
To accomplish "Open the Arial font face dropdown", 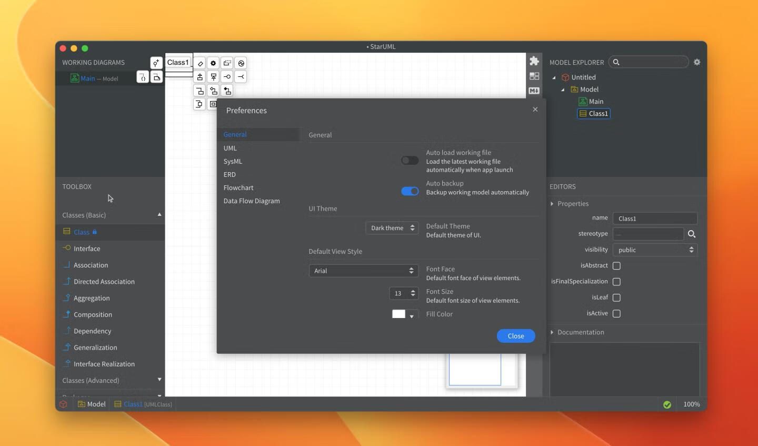I will [363, 271].
